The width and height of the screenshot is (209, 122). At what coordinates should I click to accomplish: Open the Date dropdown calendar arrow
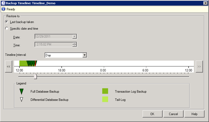click(75, 37)
